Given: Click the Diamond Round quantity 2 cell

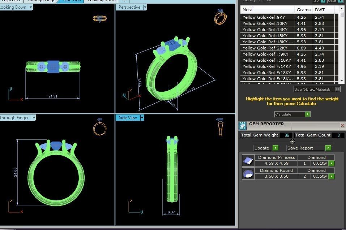Looking at the screenshot, I should pyautogui.click(x=304, y=176).
